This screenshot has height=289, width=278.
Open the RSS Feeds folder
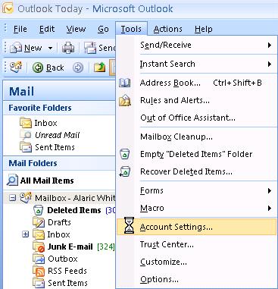(x=67, y=271)
